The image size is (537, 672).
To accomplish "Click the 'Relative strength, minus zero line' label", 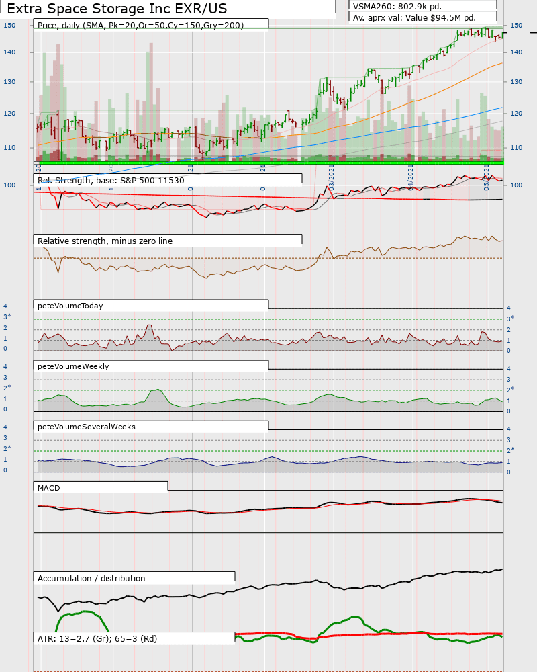I will pyautogui.click(x=105, y=241).
